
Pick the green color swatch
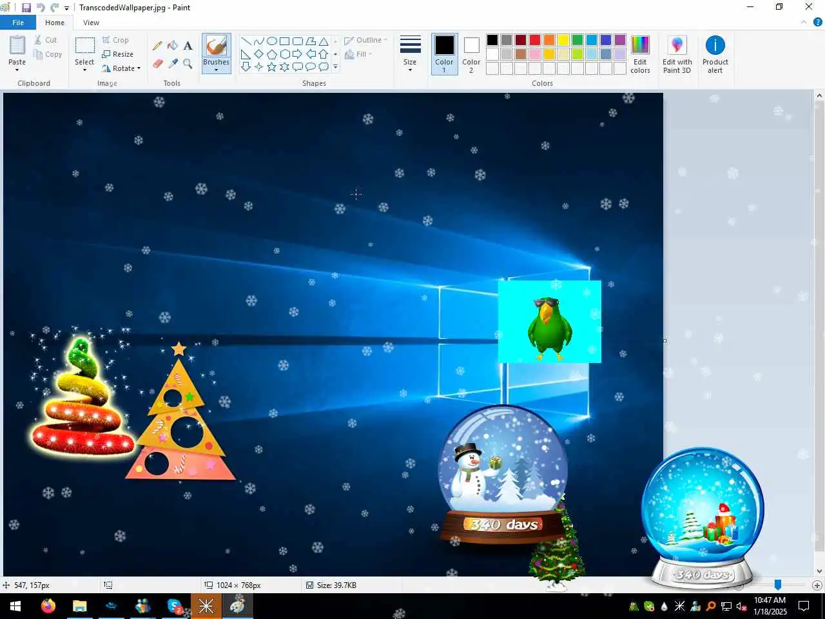(577, 40)
